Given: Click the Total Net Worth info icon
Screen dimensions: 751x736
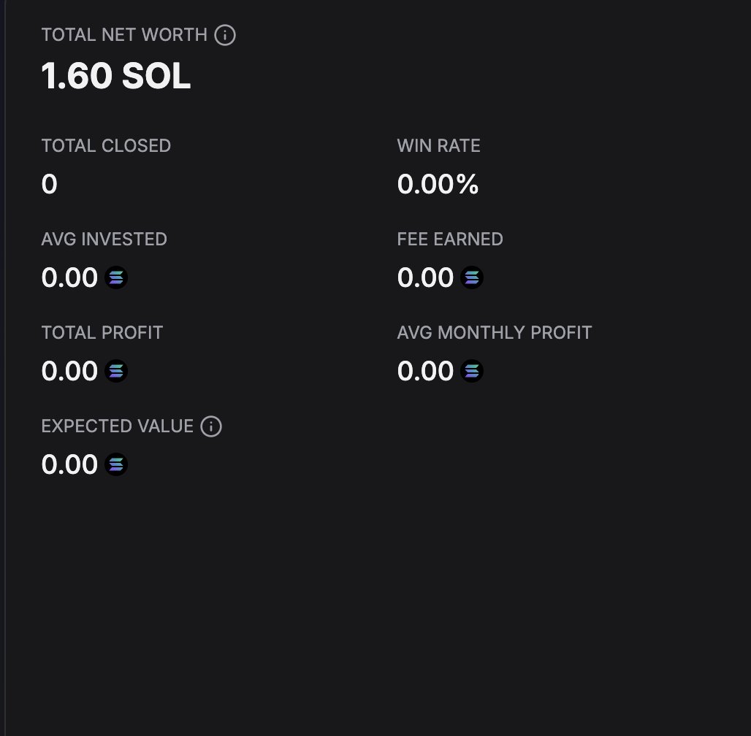Looking at the screenshot, I should tap(224, 35).
